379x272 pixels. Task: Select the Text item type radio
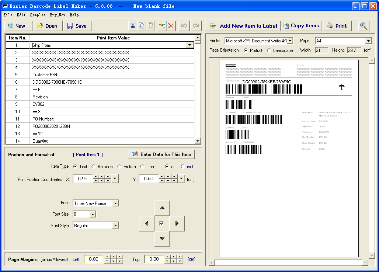tap(75, 167)
